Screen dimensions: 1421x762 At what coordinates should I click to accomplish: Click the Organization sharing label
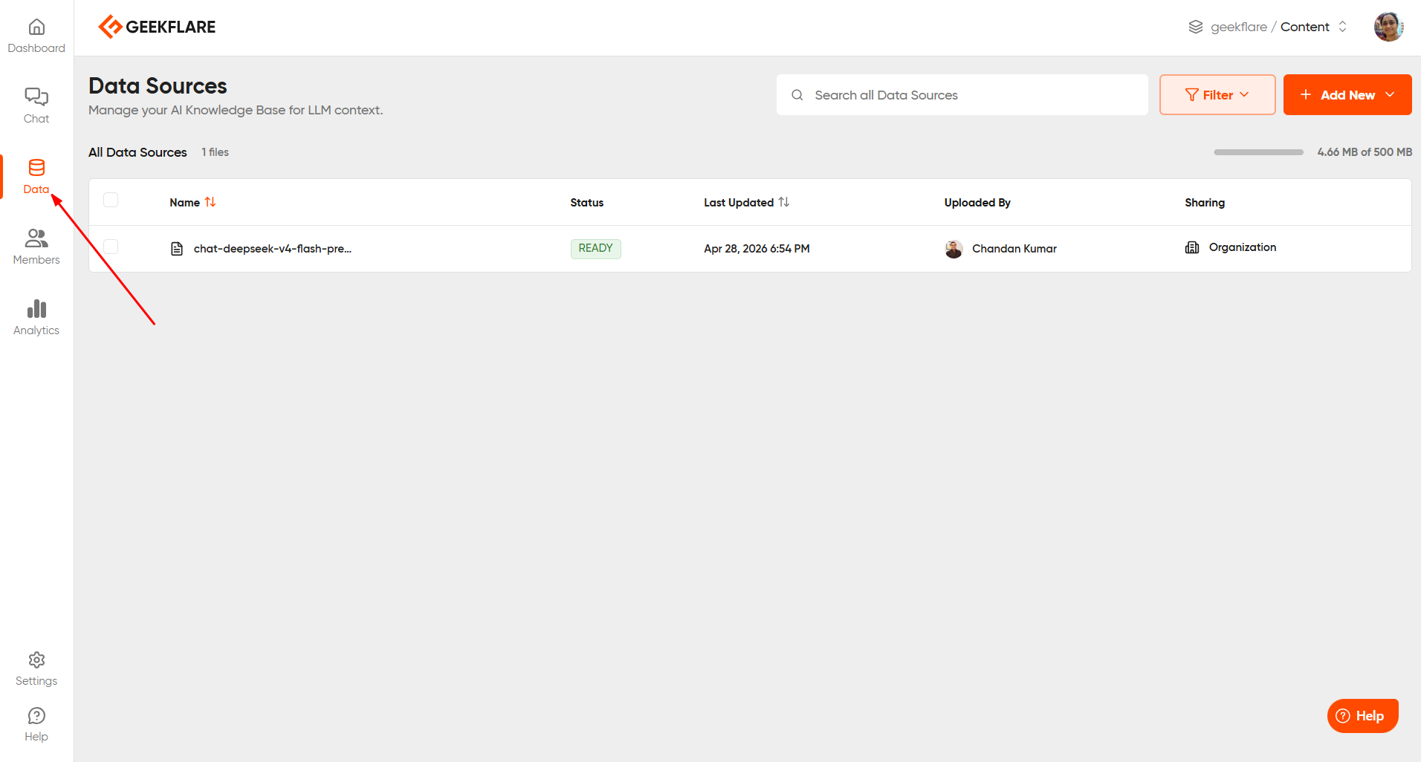1243,247
